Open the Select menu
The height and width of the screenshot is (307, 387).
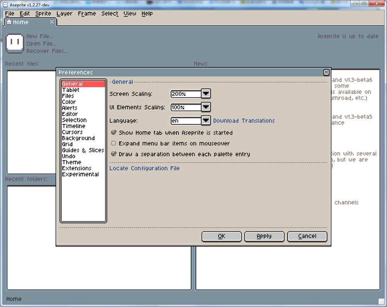pos(110,14)
